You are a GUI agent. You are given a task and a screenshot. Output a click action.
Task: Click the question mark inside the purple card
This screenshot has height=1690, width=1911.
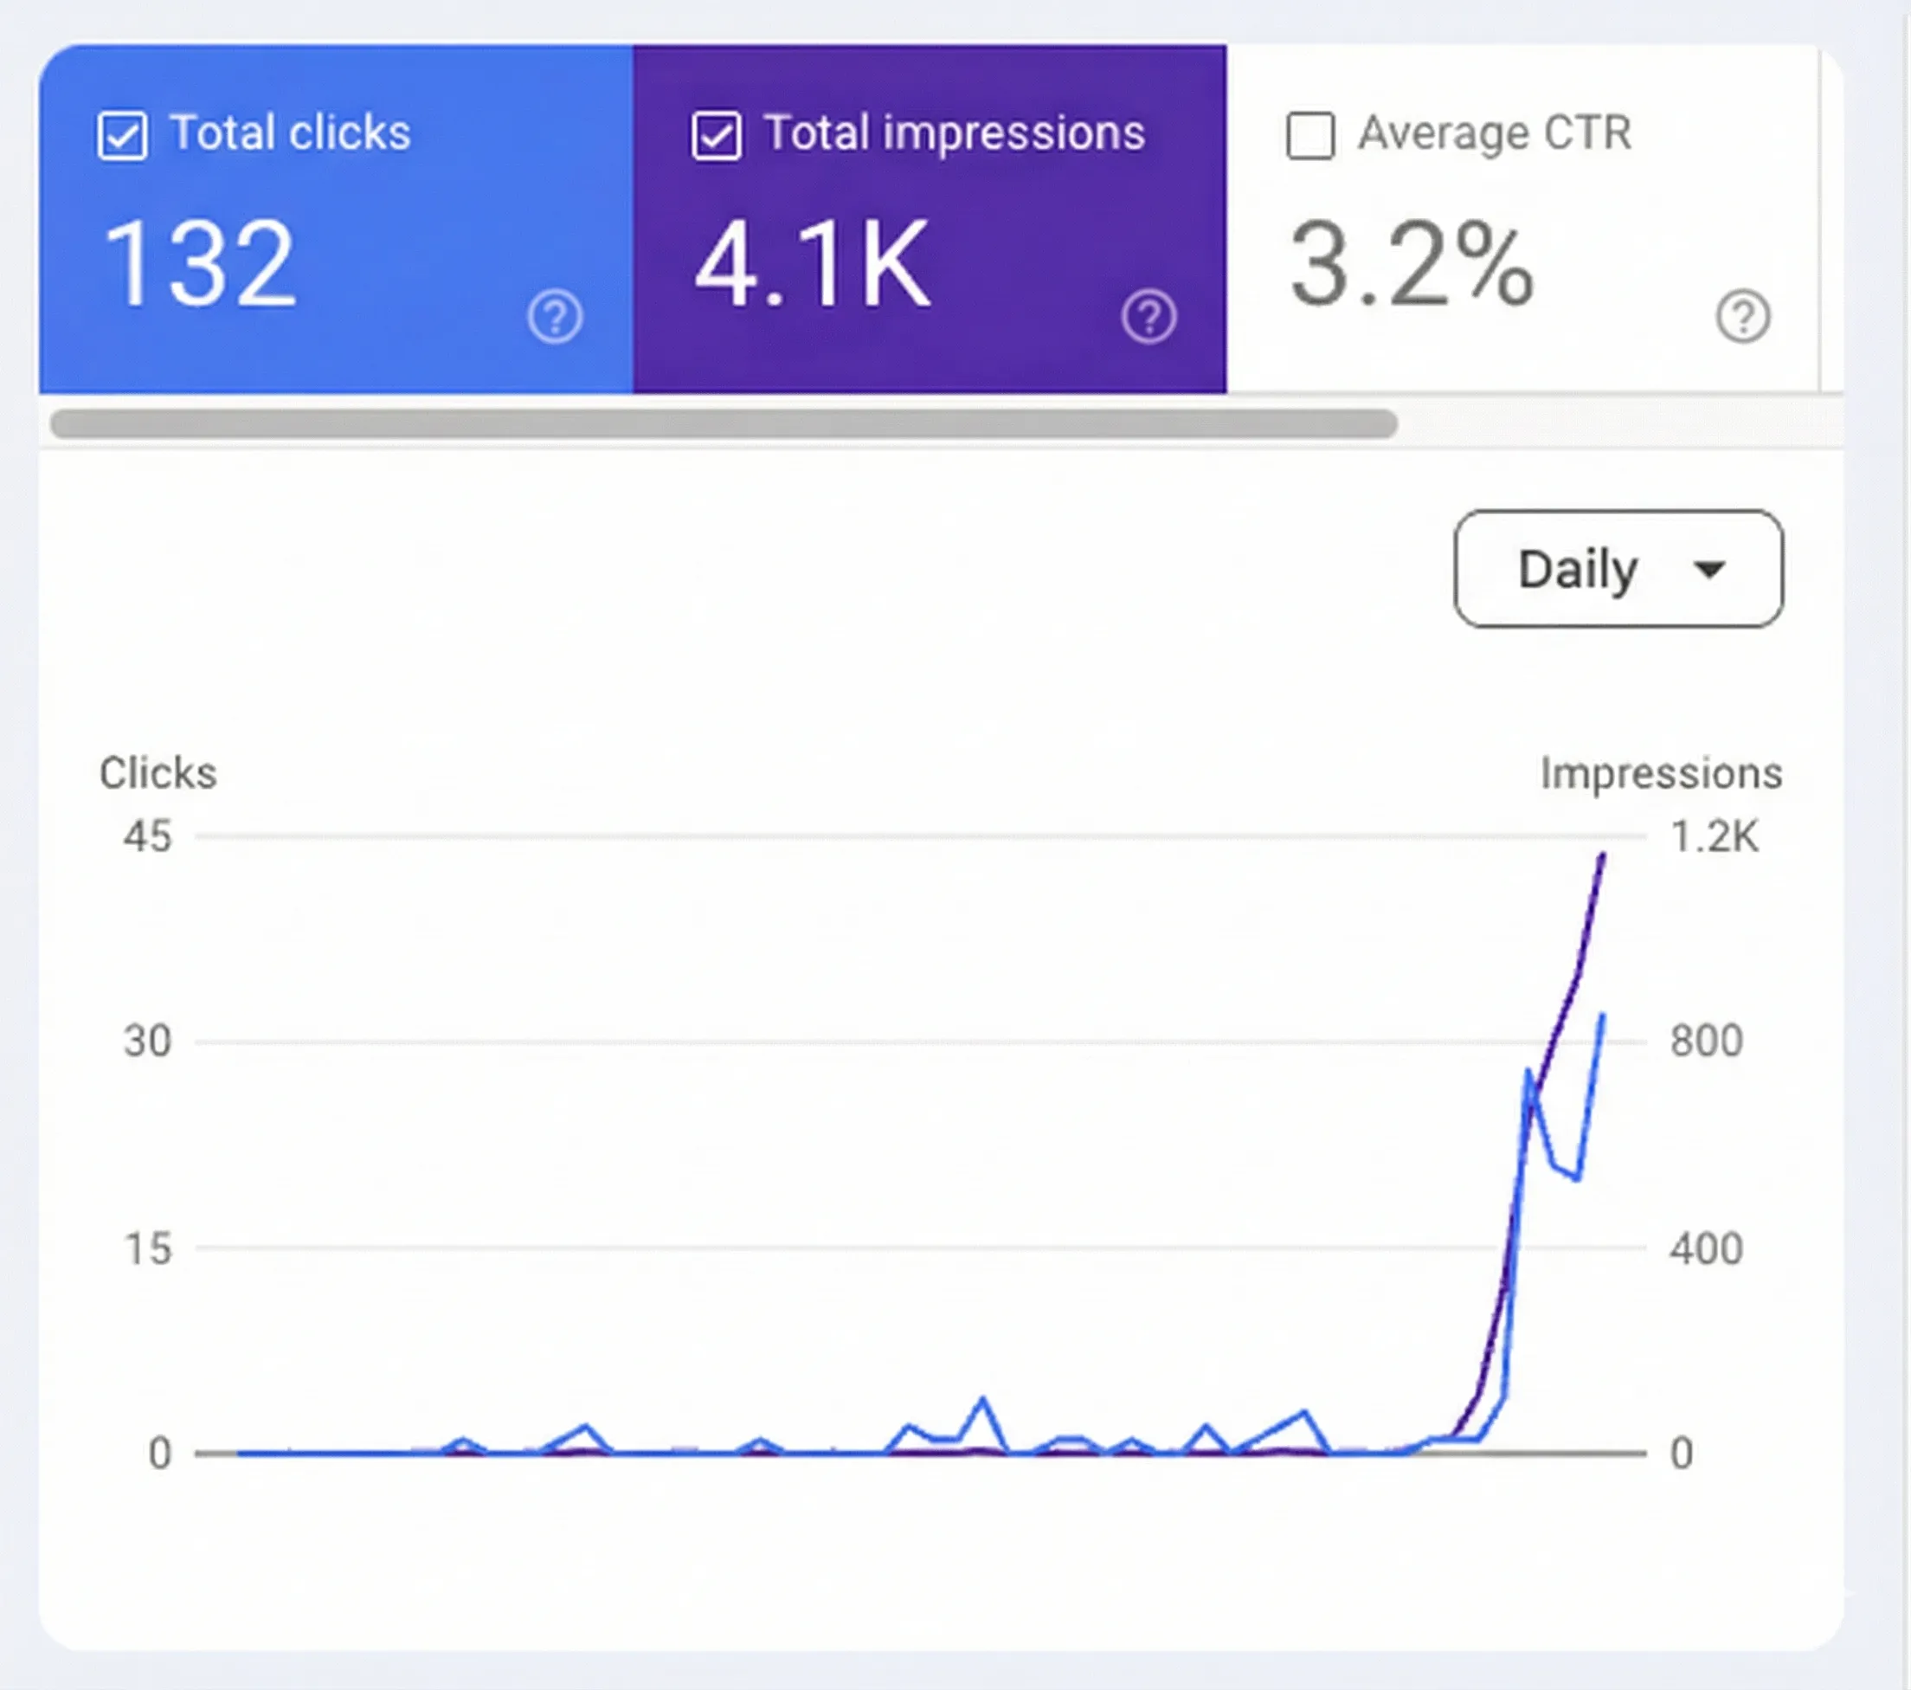click(1150, 317)
